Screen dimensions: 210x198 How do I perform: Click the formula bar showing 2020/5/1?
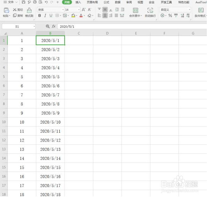[x=132, y=26]
